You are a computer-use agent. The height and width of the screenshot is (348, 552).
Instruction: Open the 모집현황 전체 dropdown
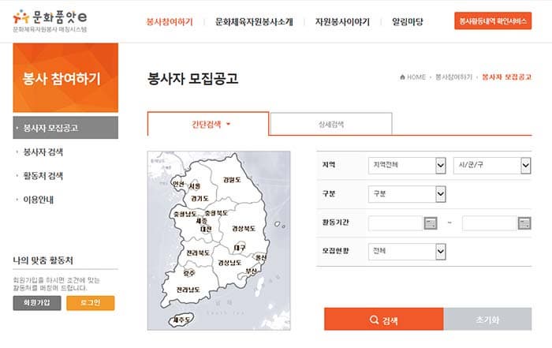(407, 252)
